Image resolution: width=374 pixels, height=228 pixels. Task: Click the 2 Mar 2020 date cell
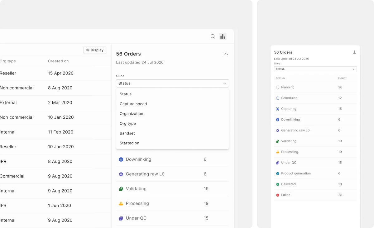[60, 103]
